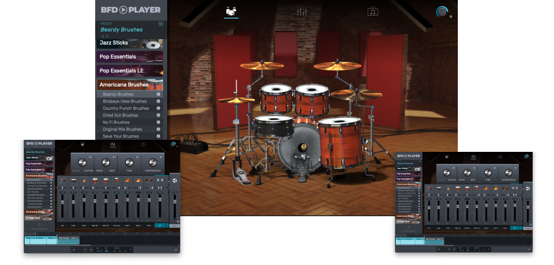554x265 pixels.
Task: Click Crash 1 channel icon in left mixer window
Action: 127,181
